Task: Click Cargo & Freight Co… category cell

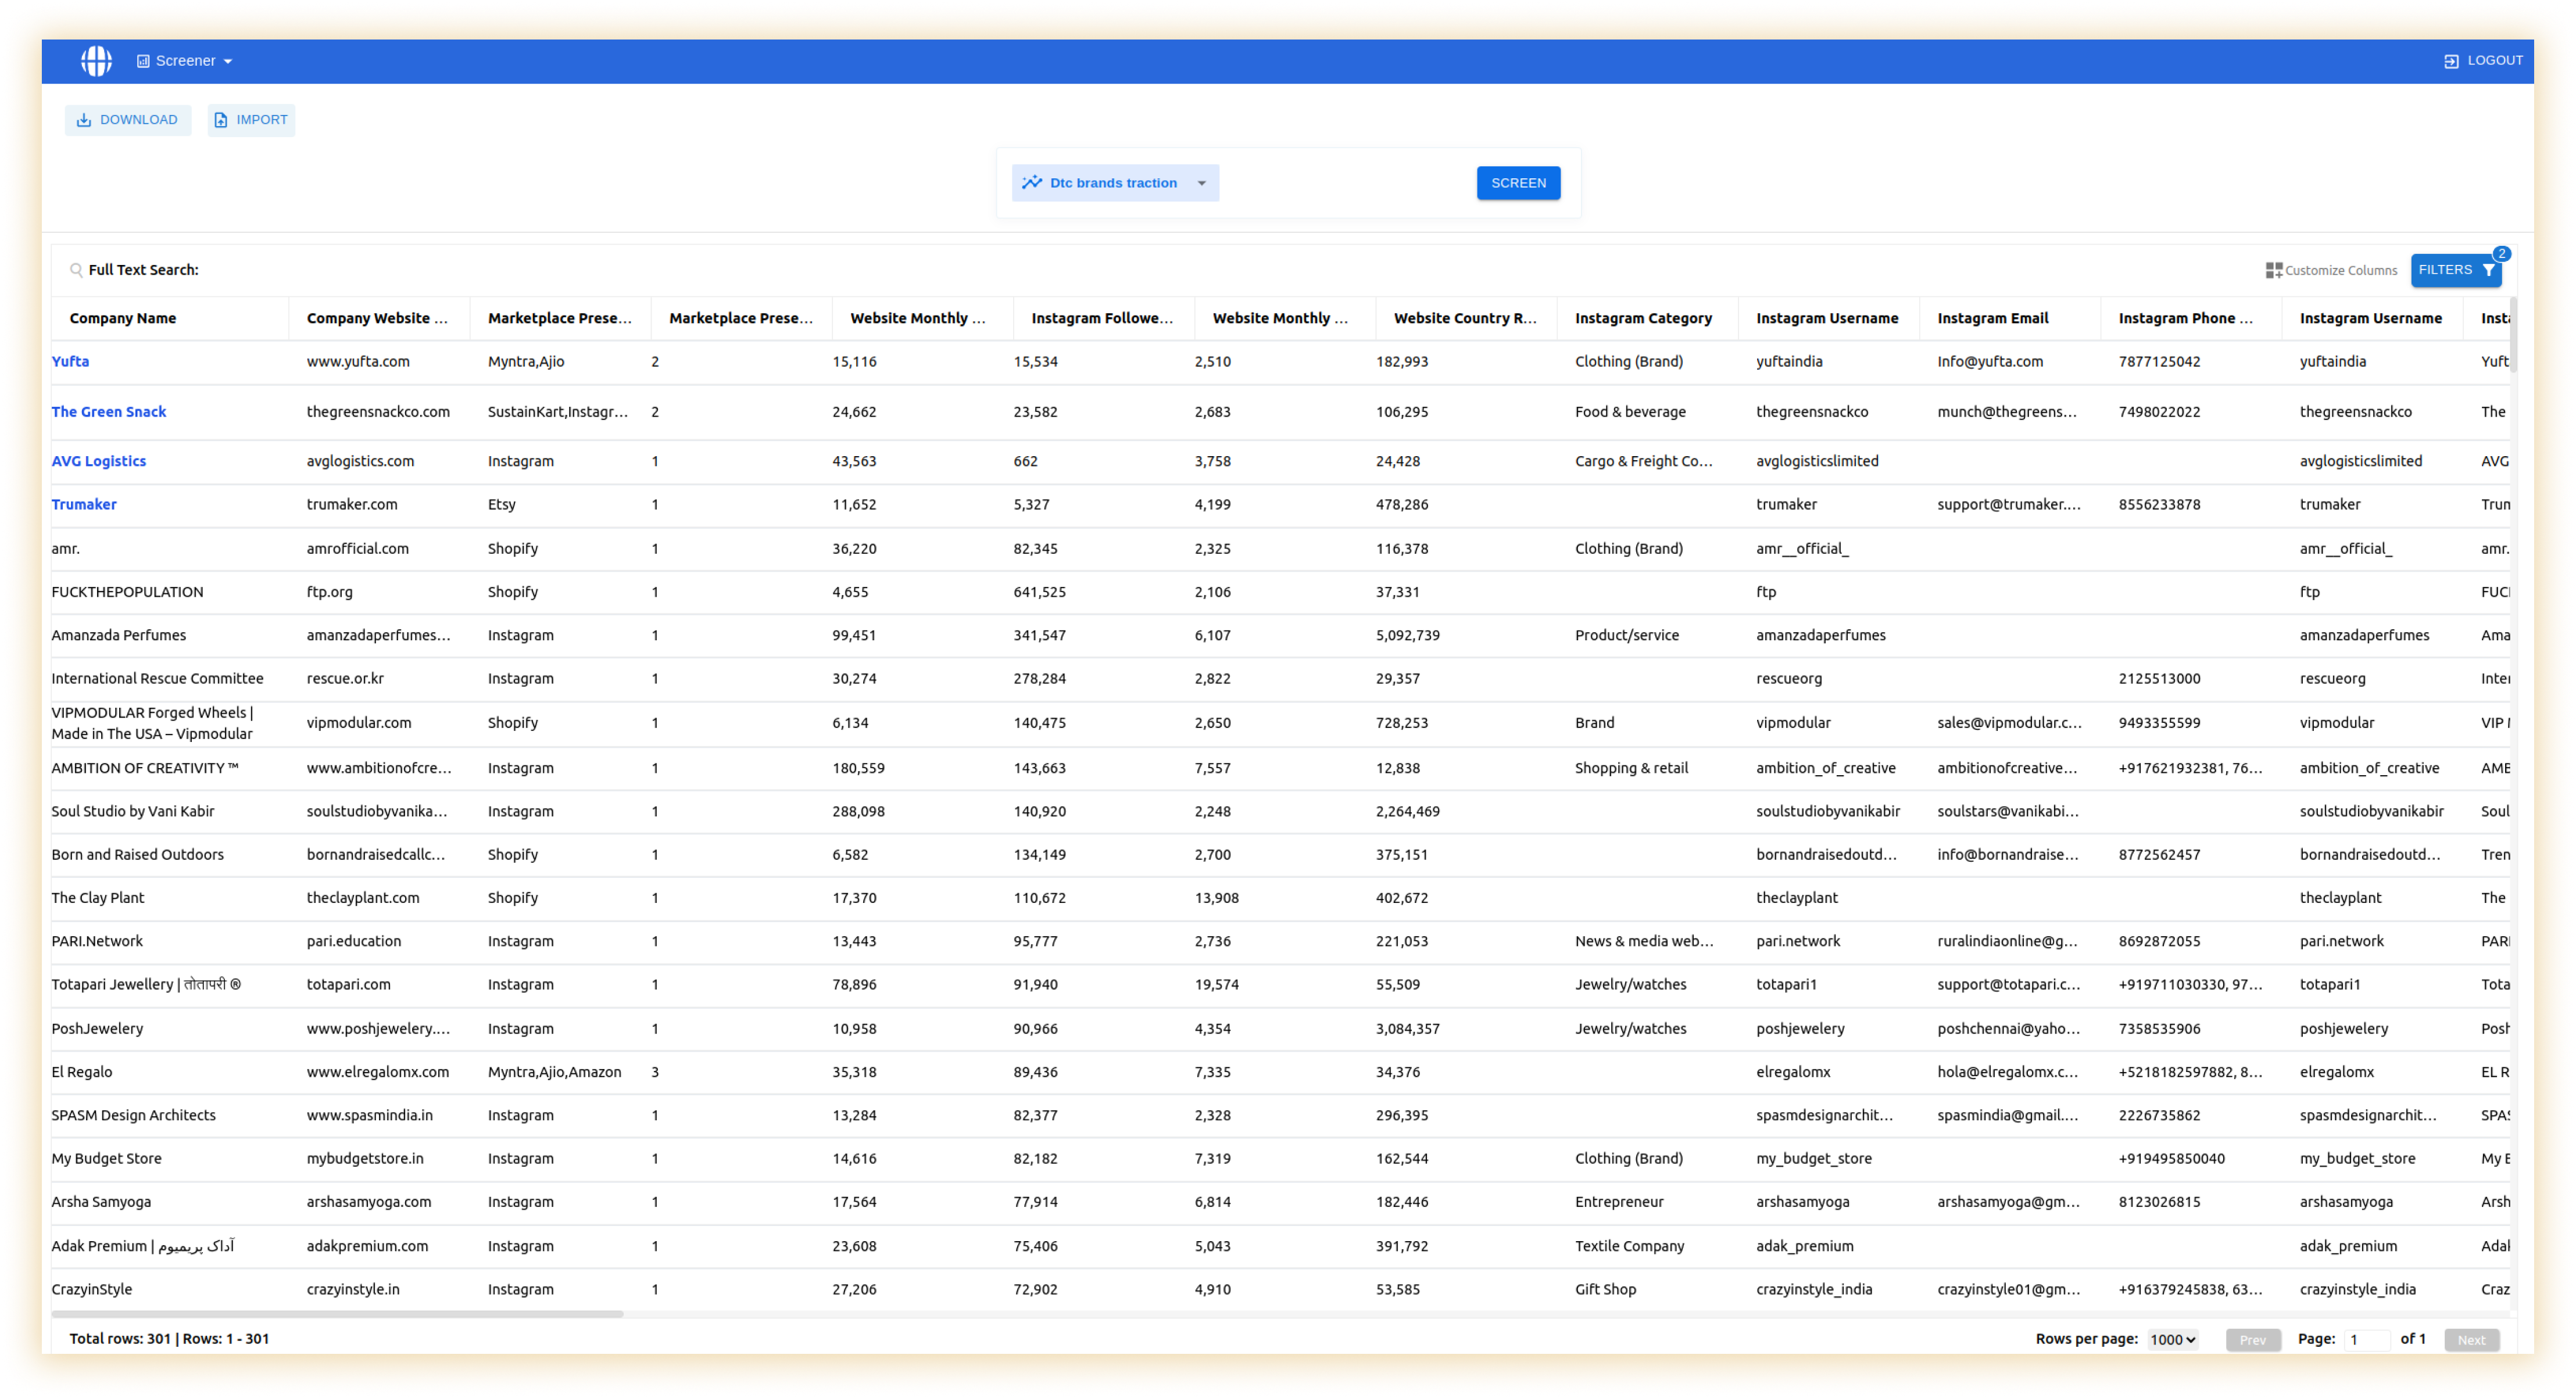Action: pyautogui.click(x=1643, y=461)
